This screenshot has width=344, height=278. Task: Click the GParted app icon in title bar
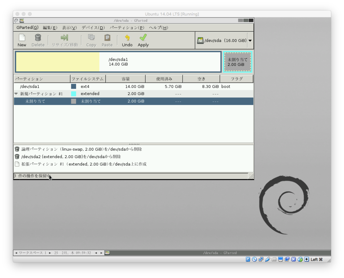[22, 21]
